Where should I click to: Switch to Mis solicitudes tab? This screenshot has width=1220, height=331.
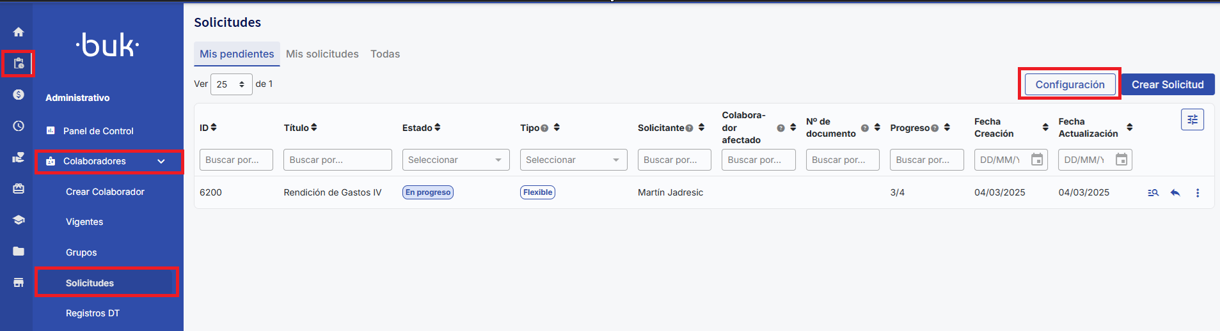point(322,54)
